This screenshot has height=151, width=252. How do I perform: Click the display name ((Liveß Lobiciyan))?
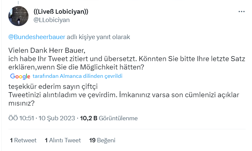coord(61,12)
